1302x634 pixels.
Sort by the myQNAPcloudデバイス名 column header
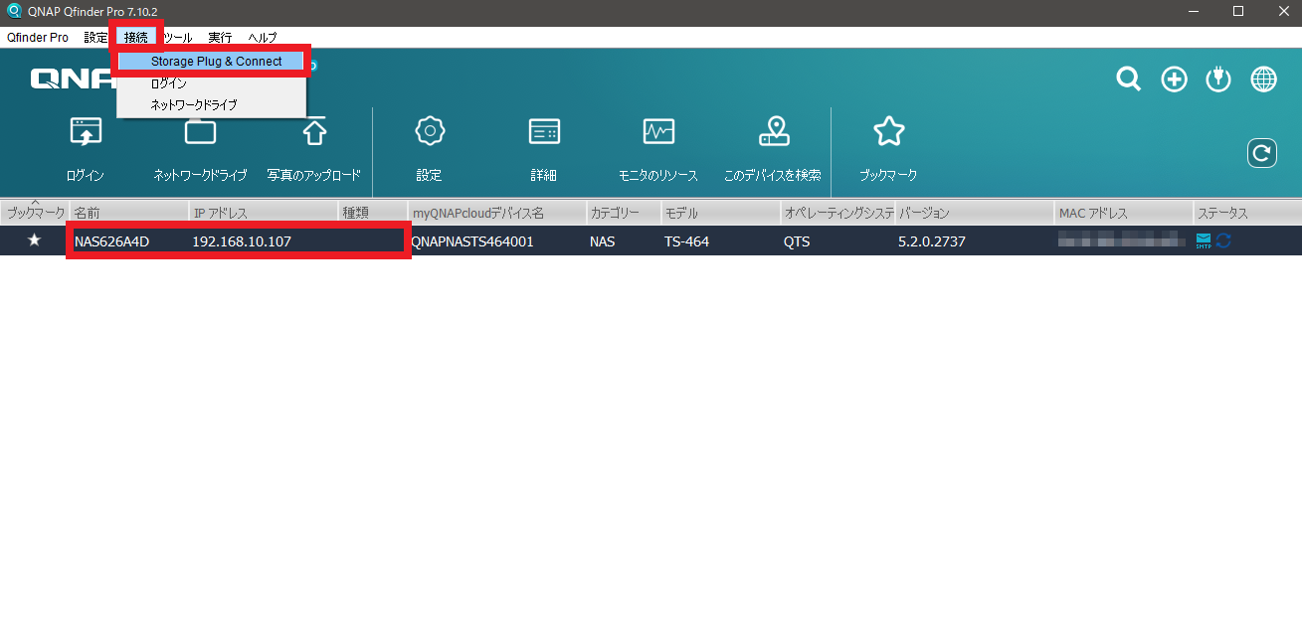[x=497, y=213]
